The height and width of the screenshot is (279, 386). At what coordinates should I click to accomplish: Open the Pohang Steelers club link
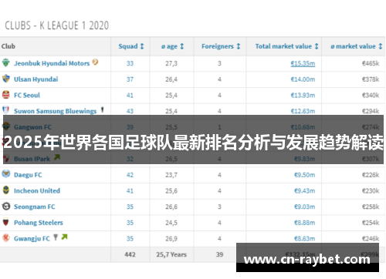click(x=39, y=223)
